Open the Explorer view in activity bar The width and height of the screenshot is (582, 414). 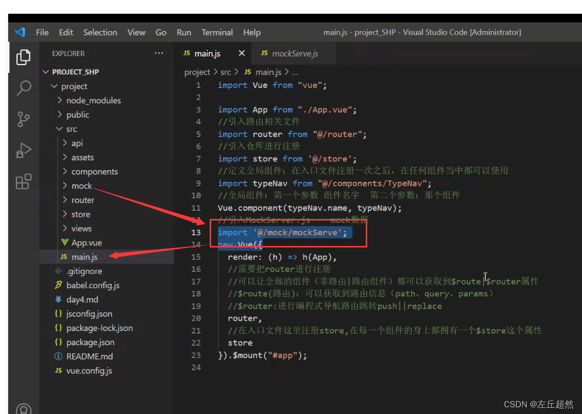[x=23, y=57]
